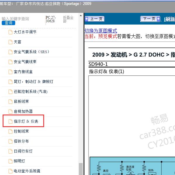Click the document icon beside 尾灯，制动灯 & 牌照灯
This screenshot has width=175, height=175.
pos(11,82)
